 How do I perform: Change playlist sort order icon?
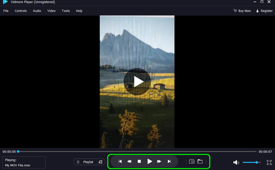tap(100, 162)
